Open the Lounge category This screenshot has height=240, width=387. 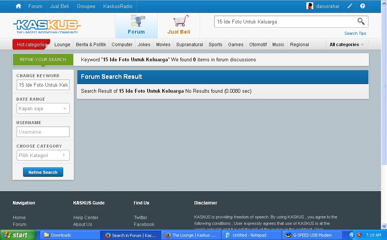point(62,45)
